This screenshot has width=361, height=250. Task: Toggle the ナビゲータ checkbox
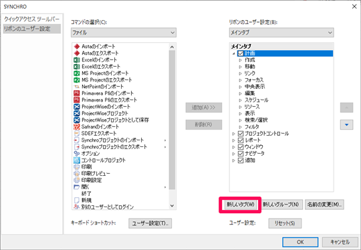(x=241, y=154)
